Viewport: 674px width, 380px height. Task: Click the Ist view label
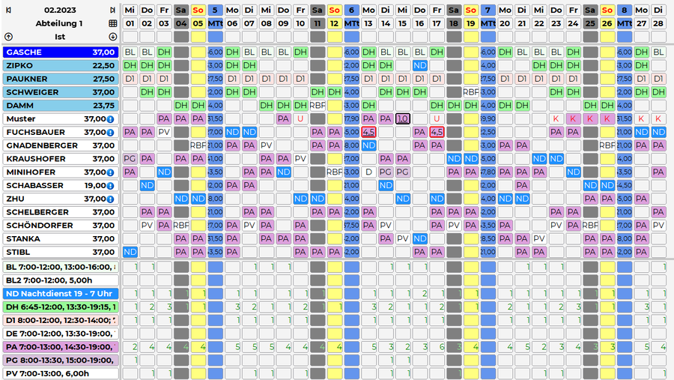[x=60, y=37]
